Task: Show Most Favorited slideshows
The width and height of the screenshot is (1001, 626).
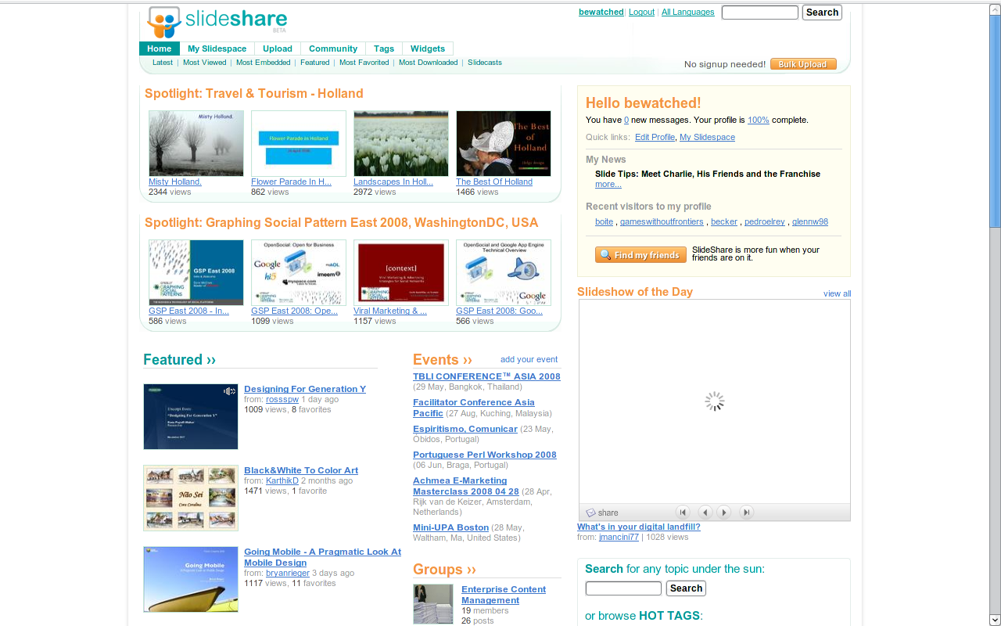Action: click(x=364, y=63)
